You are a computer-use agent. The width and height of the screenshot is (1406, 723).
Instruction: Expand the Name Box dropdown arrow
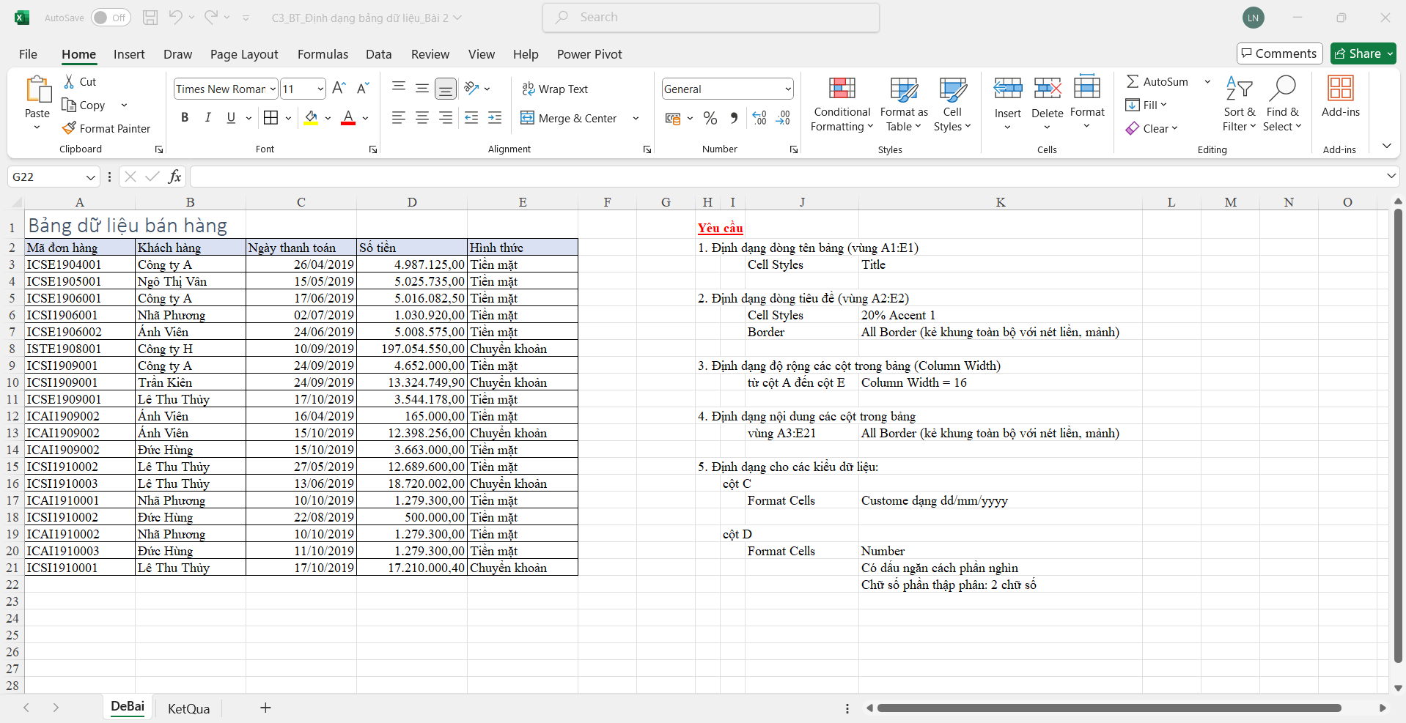click(x=90, y=177)
